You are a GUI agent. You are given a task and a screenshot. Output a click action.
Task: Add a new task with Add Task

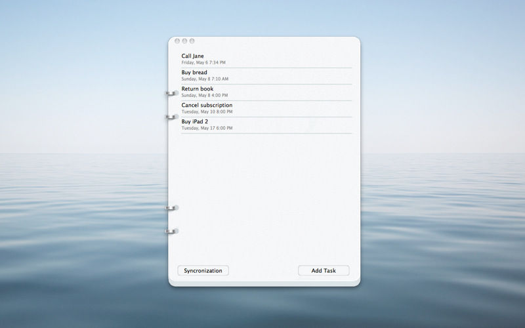click(324, 270)
